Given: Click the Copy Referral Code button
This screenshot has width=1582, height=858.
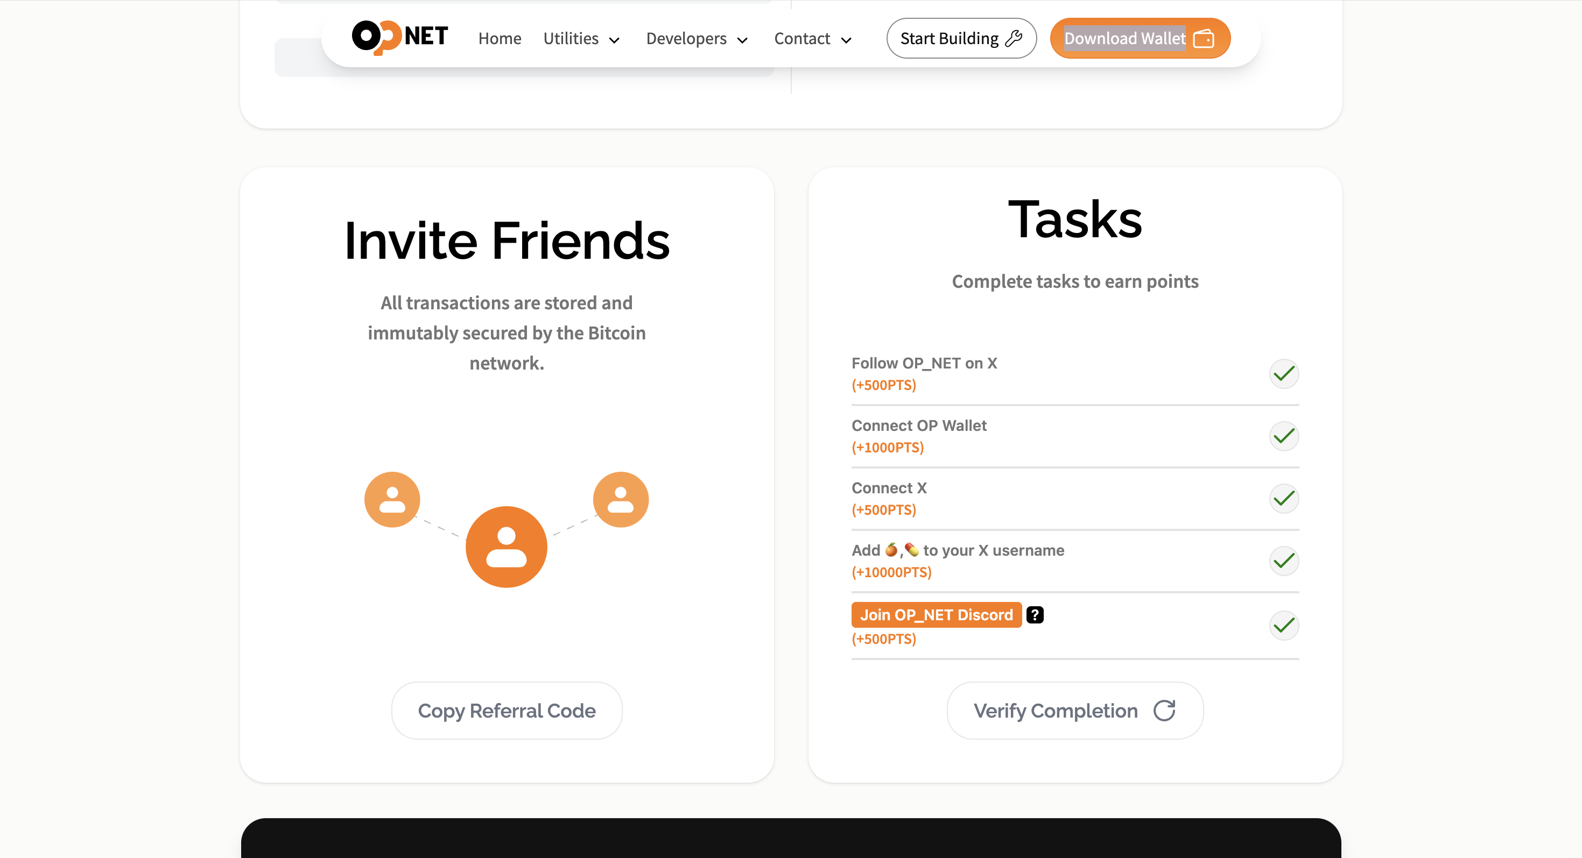Looking at the screenshot, I should (x=507, y=710).
